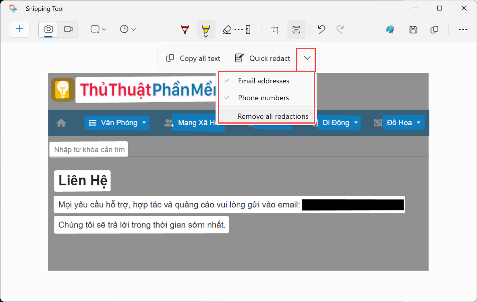Start a new snip with the plus button
The width and height of the screenshot is (477, 302).
pyautogui.click(x=19, y=29)
